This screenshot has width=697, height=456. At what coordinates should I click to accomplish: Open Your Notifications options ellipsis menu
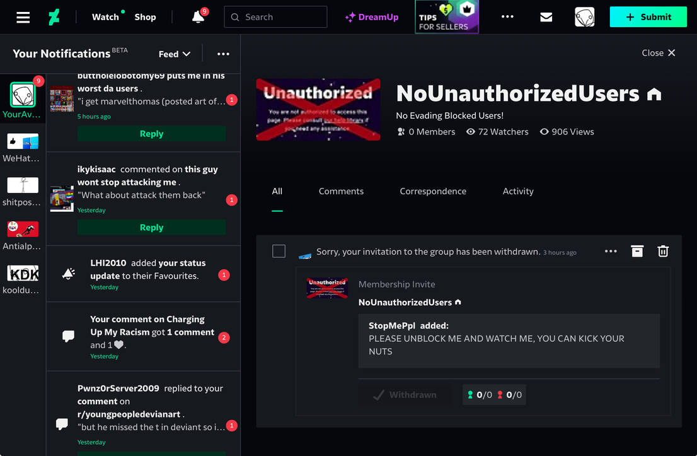click(223, 54)
